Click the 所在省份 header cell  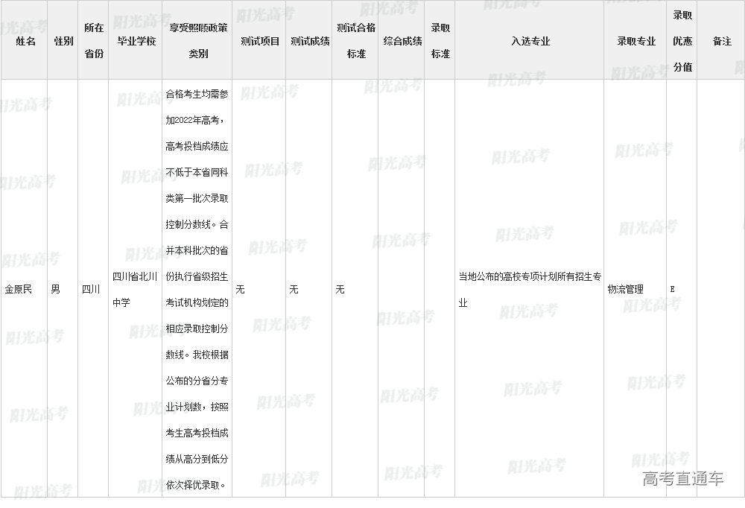pos(94,41)
